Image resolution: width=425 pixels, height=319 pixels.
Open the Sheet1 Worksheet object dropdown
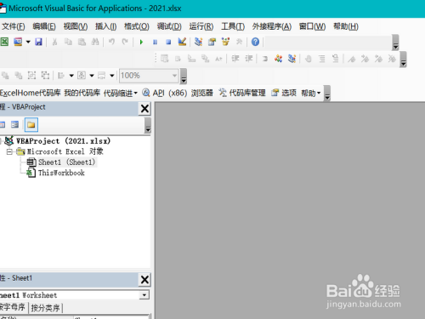[144, 295]
